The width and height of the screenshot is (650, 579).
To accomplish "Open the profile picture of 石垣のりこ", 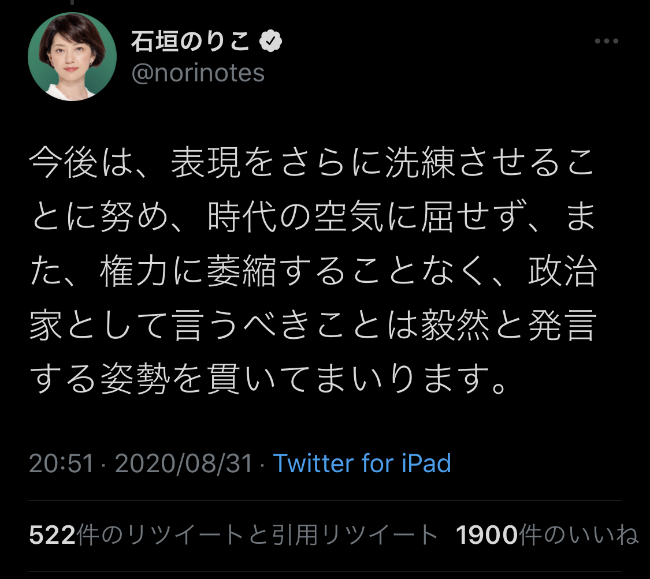I will click(x=72, y=57).
